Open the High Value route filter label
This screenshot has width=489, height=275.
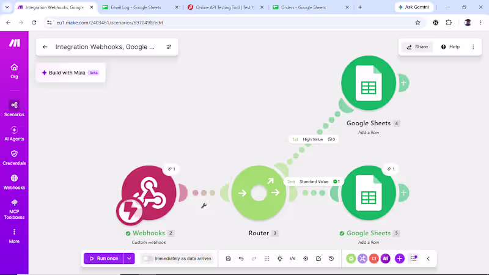pos(313,139)
